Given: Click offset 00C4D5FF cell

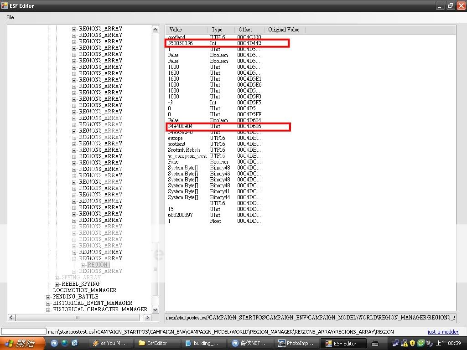Looking at the screenshot, I should pyautogui.click(x=249, y=114).
